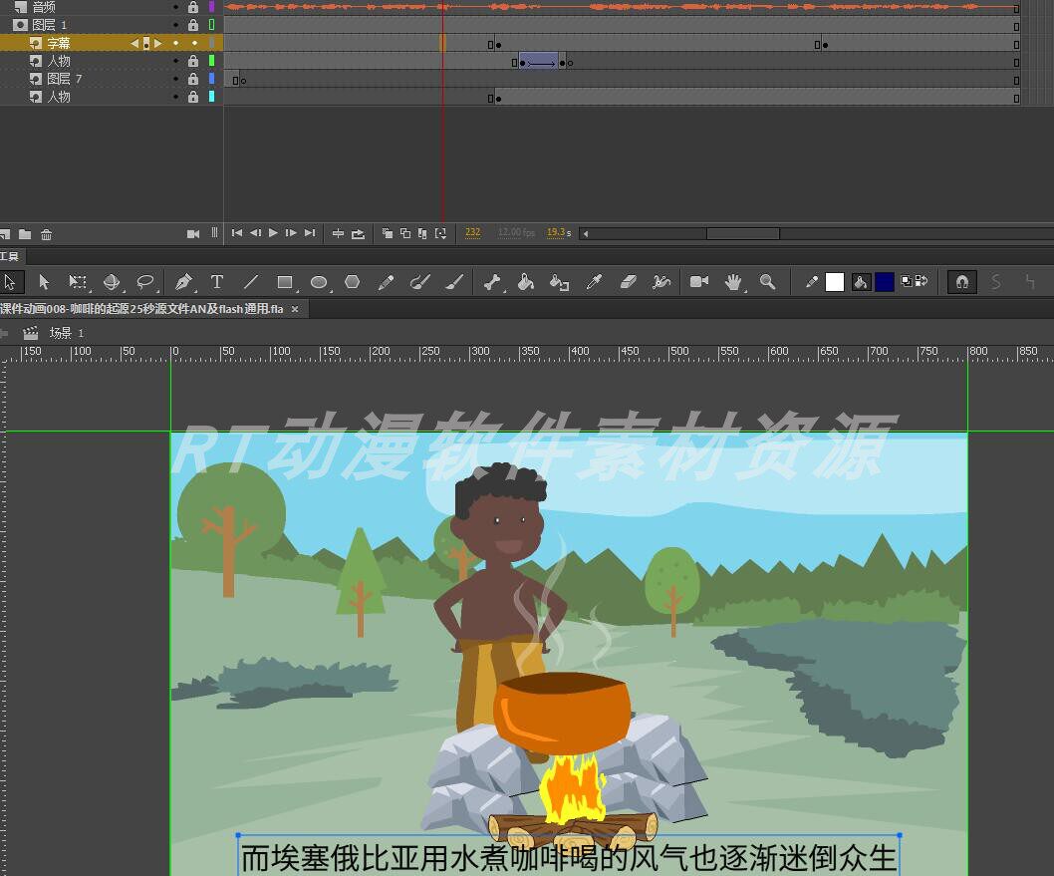This screenshot has height=876, width=1054.
Task: Select the Text tool
Action: (216, 282)
